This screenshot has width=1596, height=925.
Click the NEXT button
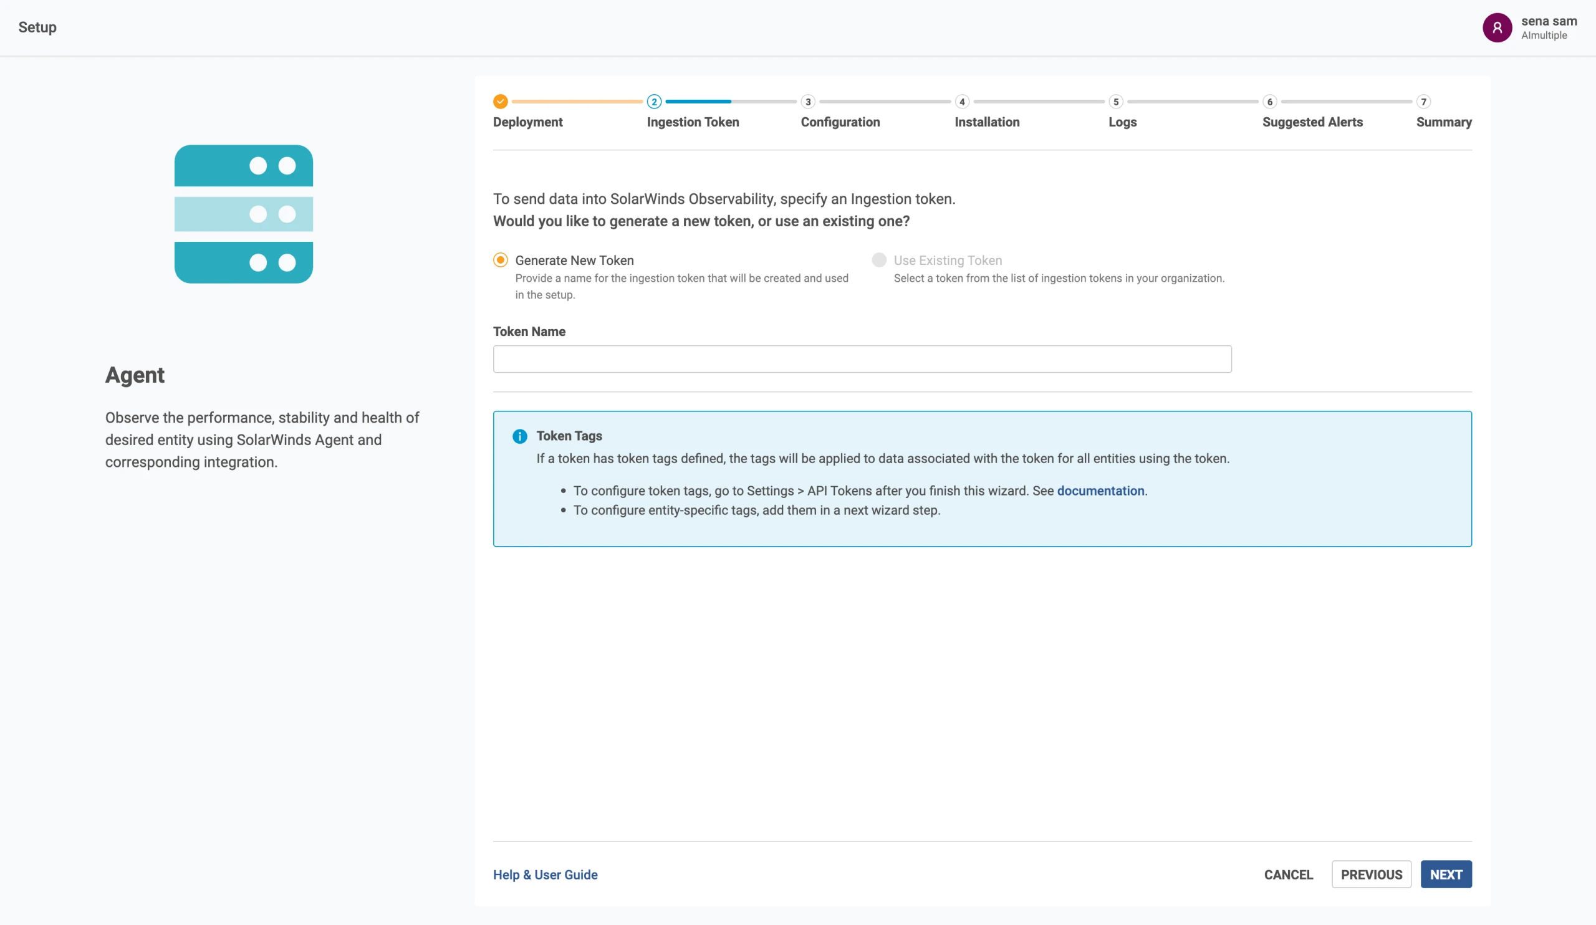click(x=1446, y=875)
